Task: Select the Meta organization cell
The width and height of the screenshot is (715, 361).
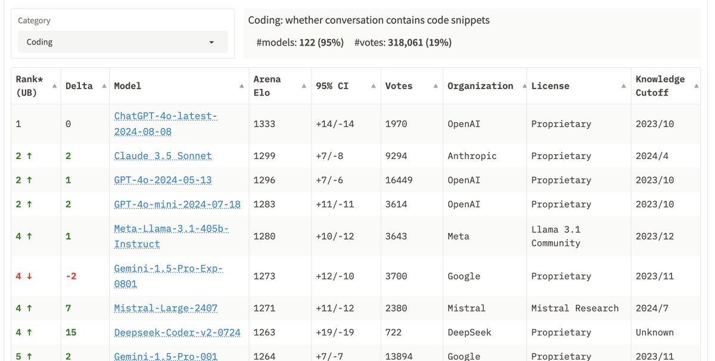Action: point(459,236)
